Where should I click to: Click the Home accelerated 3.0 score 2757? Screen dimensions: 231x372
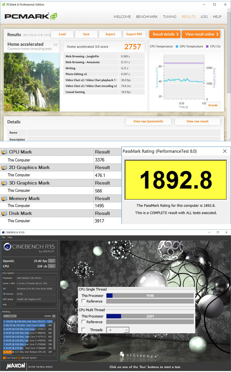(133, 47)
